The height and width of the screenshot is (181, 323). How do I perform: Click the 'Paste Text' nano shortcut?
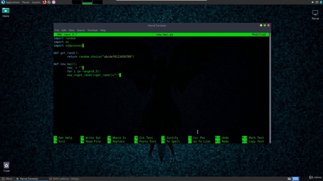[145, 142]
